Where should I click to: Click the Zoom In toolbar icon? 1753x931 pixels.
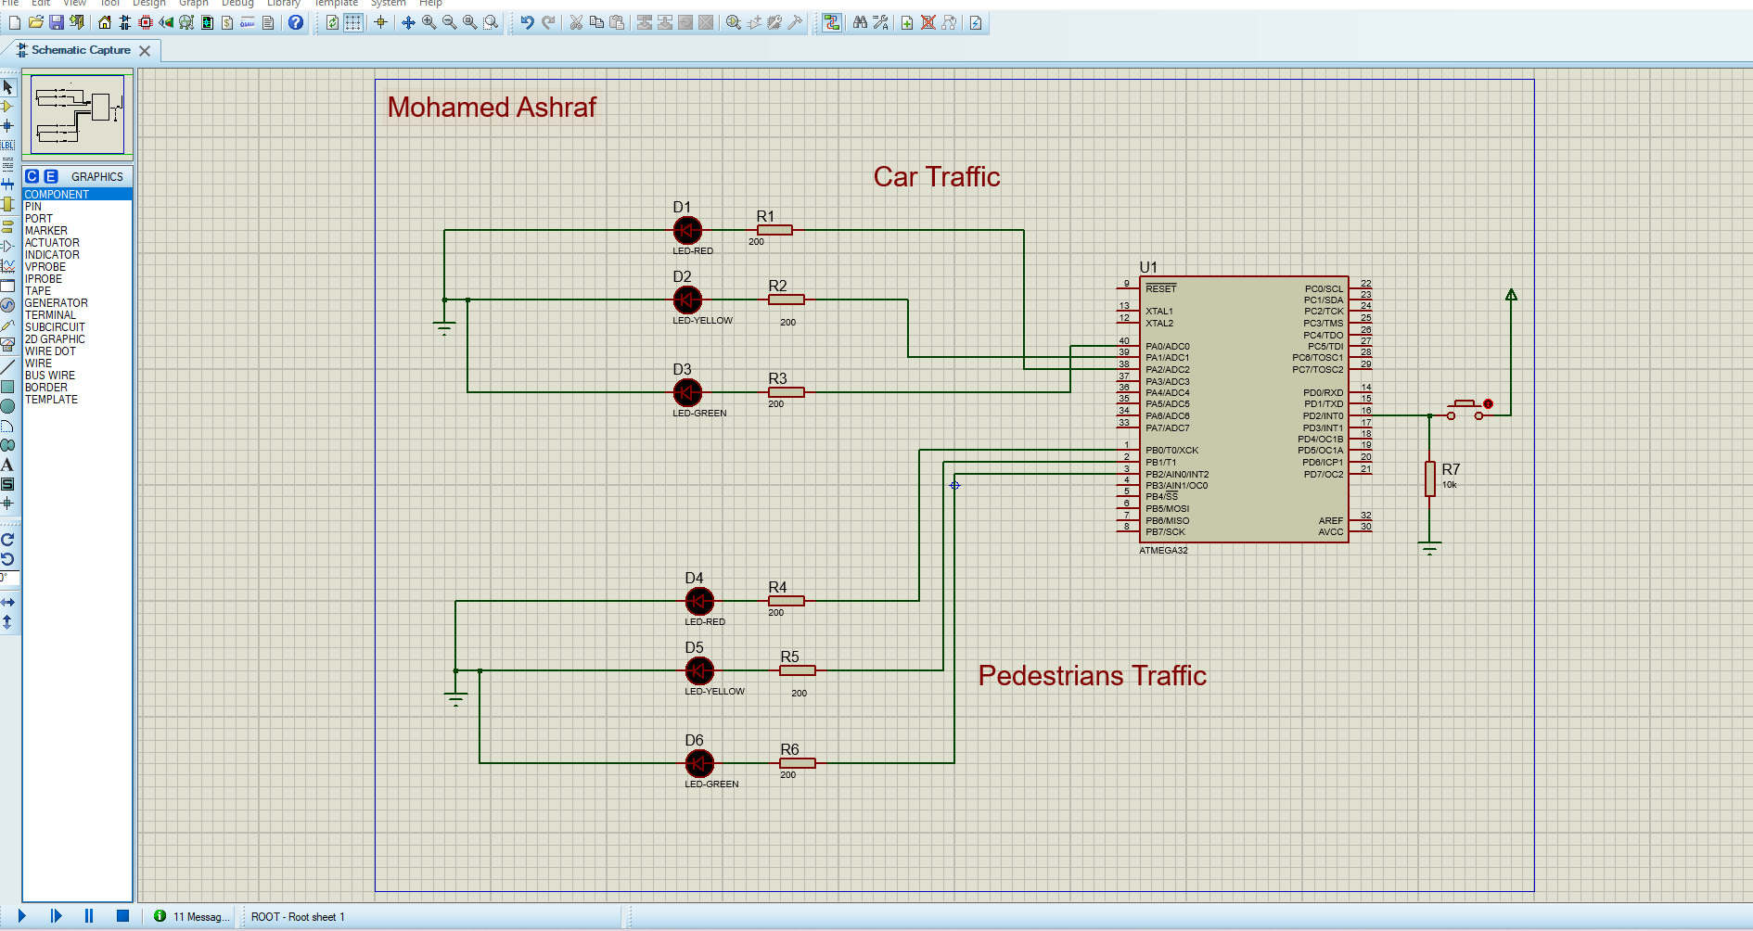point(428,23)
